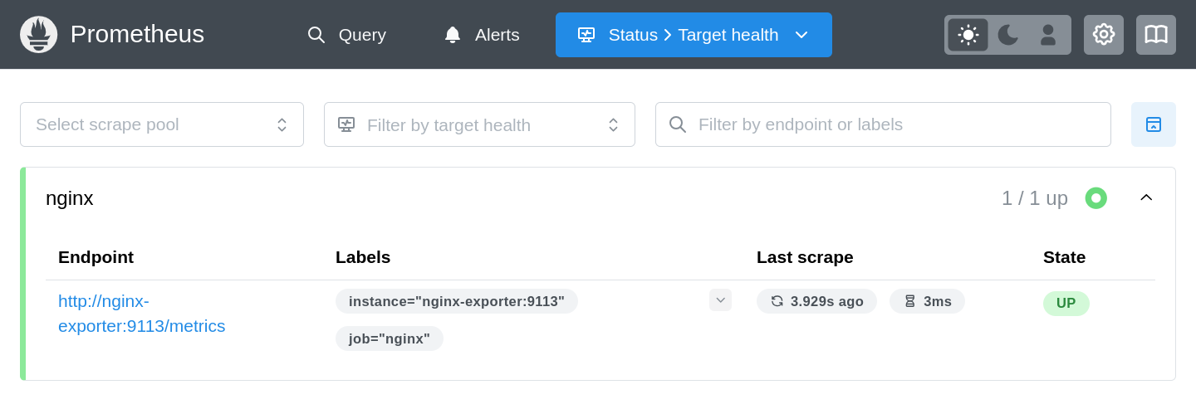The height and width of the screenshot is (409, 1196).
Task: Open documentation book icon
Action: click(1156, 35)
